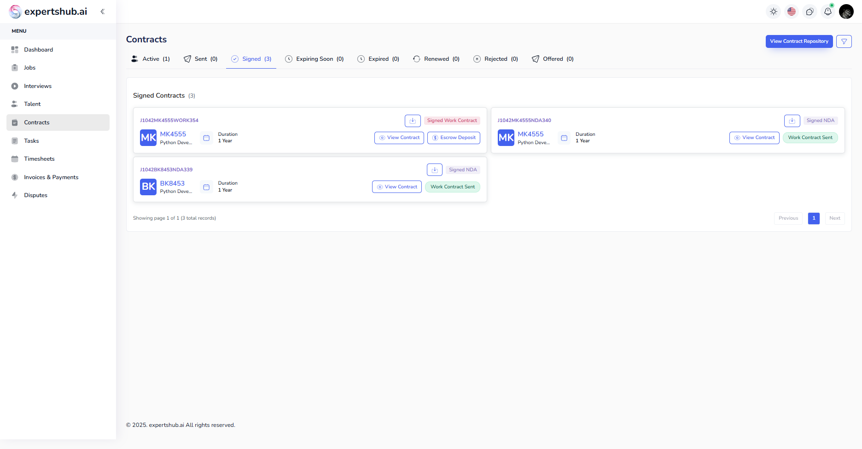View Contract for J1042BK8453NDA339

click(397, 187)
